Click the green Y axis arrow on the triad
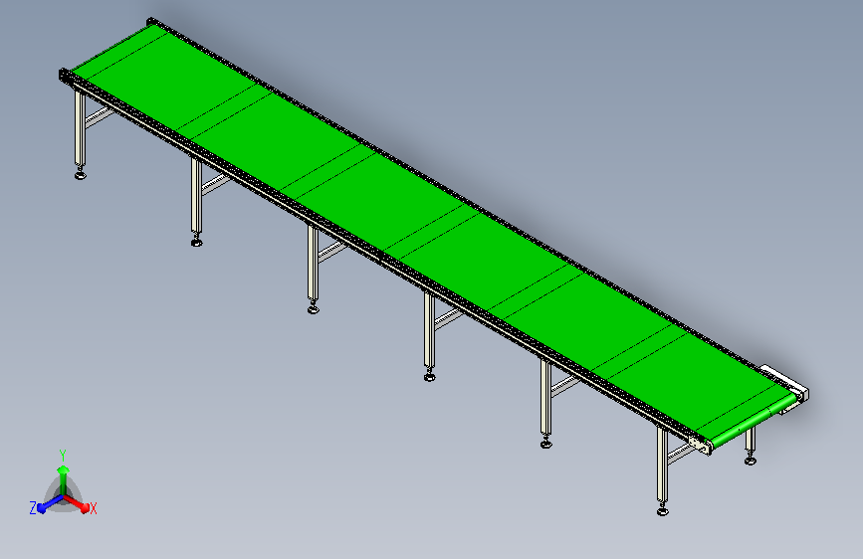The width and height of the screenshot is (863, 559). (64, 478)
